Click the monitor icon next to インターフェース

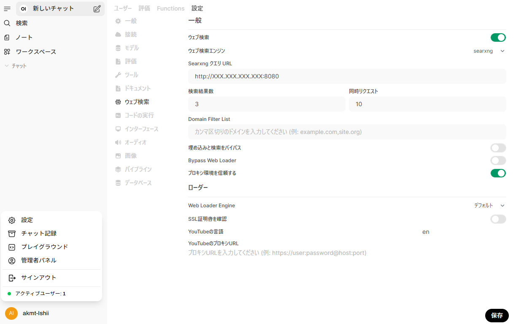click(118, 129)
